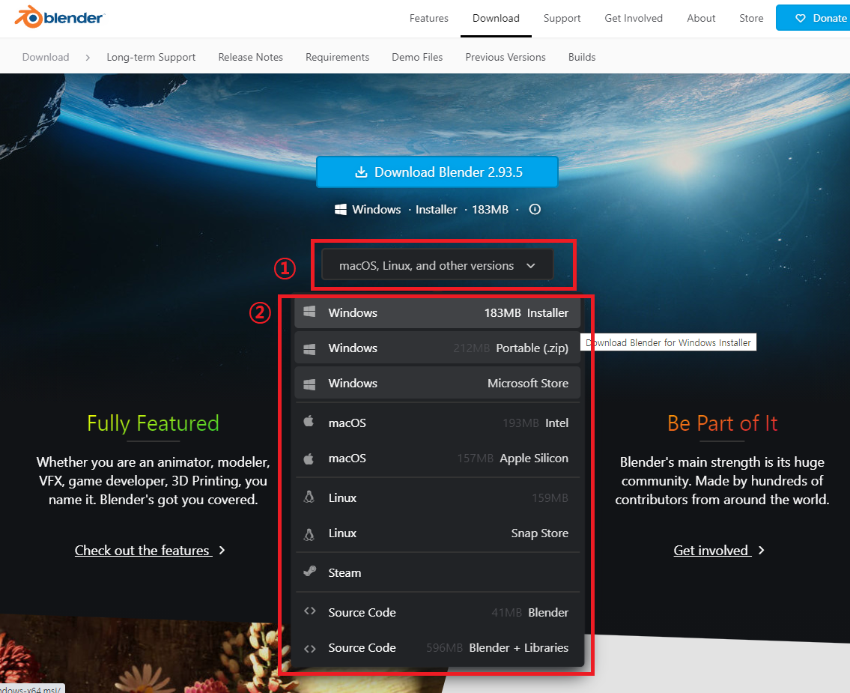This screenshot has width=850, height=693.
Task: Click the Download breadcrumb link
Action: 46,58
